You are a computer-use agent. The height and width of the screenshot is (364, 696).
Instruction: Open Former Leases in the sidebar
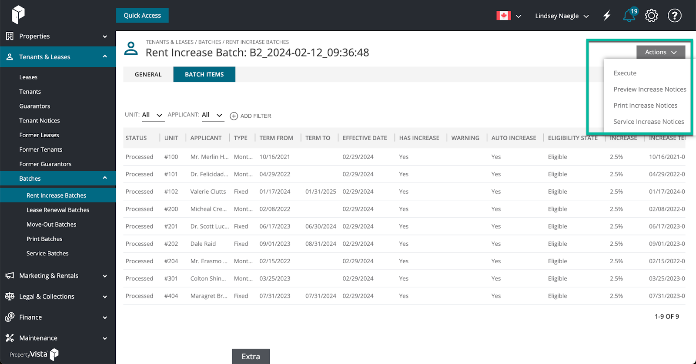coord(39,135)
